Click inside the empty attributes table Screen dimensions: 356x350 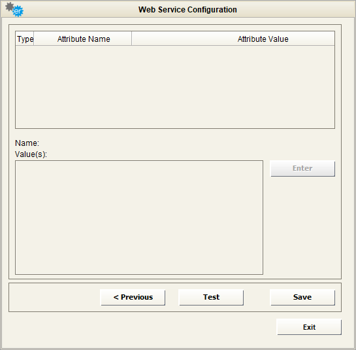pyautogui.click(x=175, y=86)
